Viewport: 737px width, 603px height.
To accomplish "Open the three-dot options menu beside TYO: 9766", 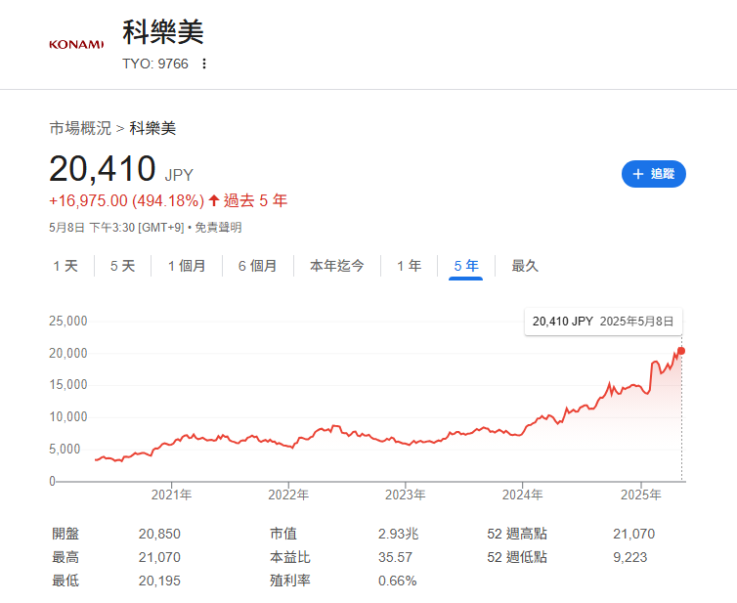I will (x=204, y=64).
